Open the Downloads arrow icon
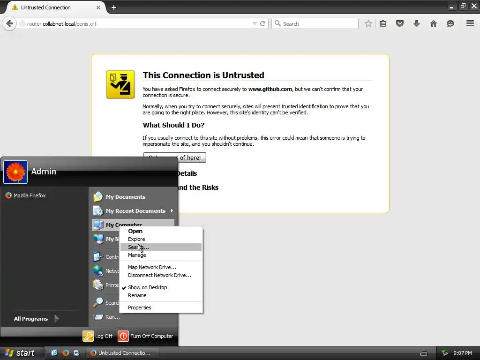This screenshot has height=360, width=480. click(x=417, y=23)
